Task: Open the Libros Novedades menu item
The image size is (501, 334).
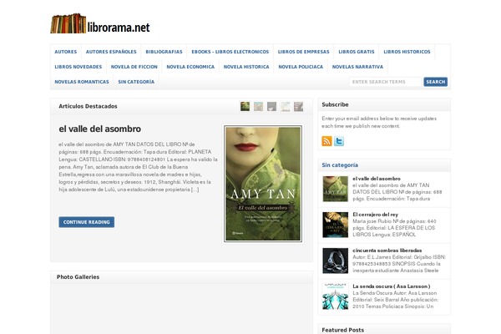Action: point(78,67)
